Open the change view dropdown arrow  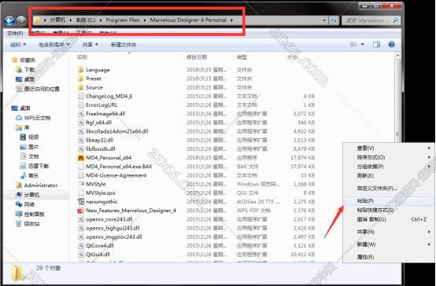click(x=362, y=45)
